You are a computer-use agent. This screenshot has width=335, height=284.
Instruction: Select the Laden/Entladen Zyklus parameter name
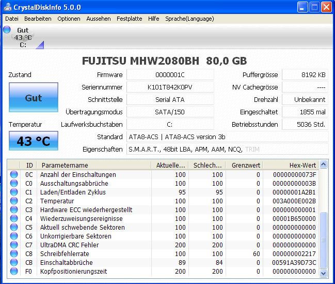pyautogui.click(x=73, y=192)
